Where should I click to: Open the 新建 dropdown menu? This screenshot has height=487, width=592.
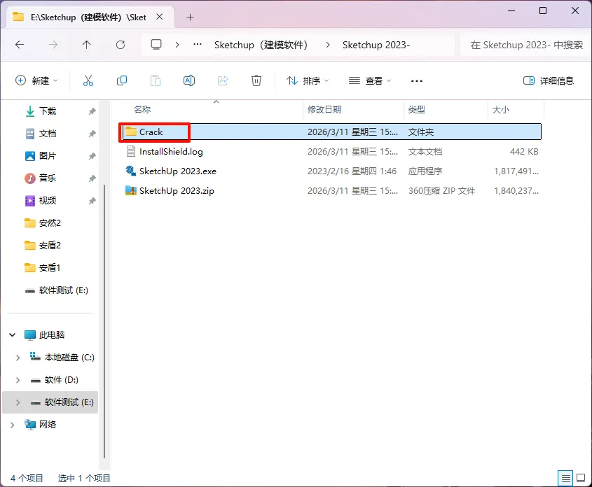click(36, 80)
